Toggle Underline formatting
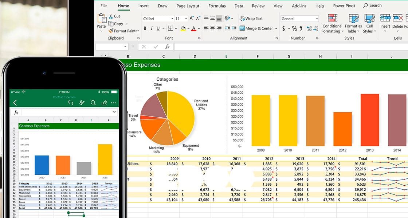The width and height of the screenshot is (408, 218). click(x=158, y=28)
